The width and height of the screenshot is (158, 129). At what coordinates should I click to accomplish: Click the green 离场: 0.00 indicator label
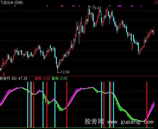(59, 79)
